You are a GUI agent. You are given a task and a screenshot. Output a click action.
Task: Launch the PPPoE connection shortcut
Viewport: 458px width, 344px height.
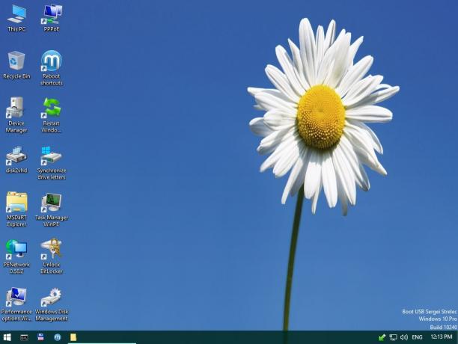click(x=52, y=17)
